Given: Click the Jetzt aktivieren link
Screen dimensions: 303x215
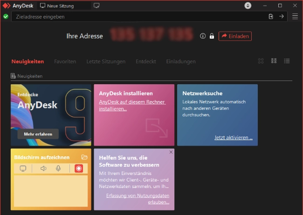Looking at the screenshot, I should click(233, 138).
